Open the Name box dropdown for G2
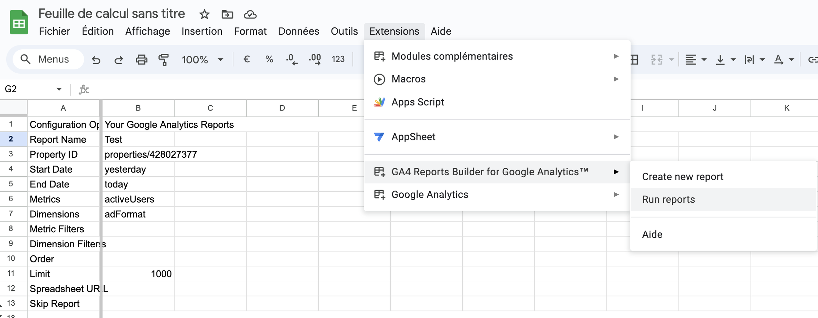This screenshot has width=818, height=318. tap(59, 89)
